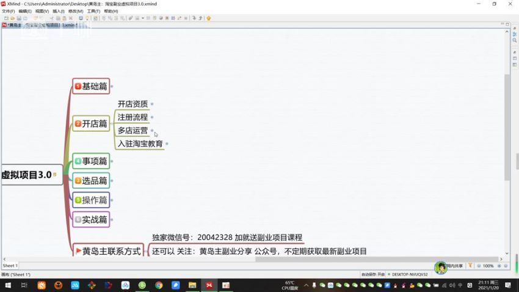Open the 工具(T) menu
The image size is (519, 292).
click(x=93, y=11)
